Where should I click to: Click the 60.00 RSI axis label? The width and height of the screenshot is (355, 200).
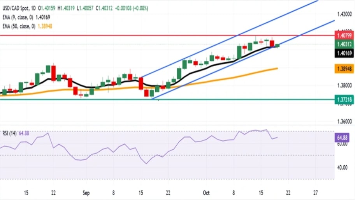[x=342, y=144]
